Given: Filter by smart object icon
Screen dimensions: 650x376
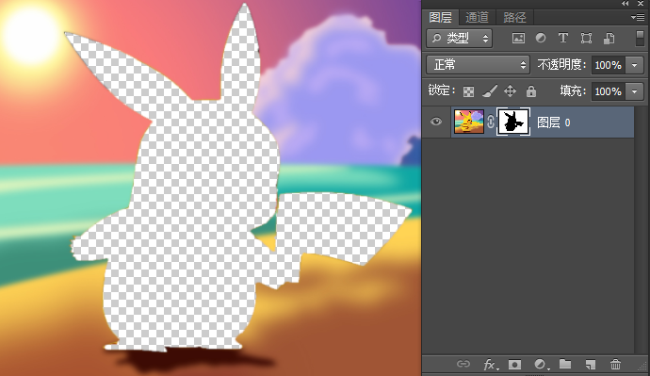Looking at the screenshot, I should click(x=609, y=39).
